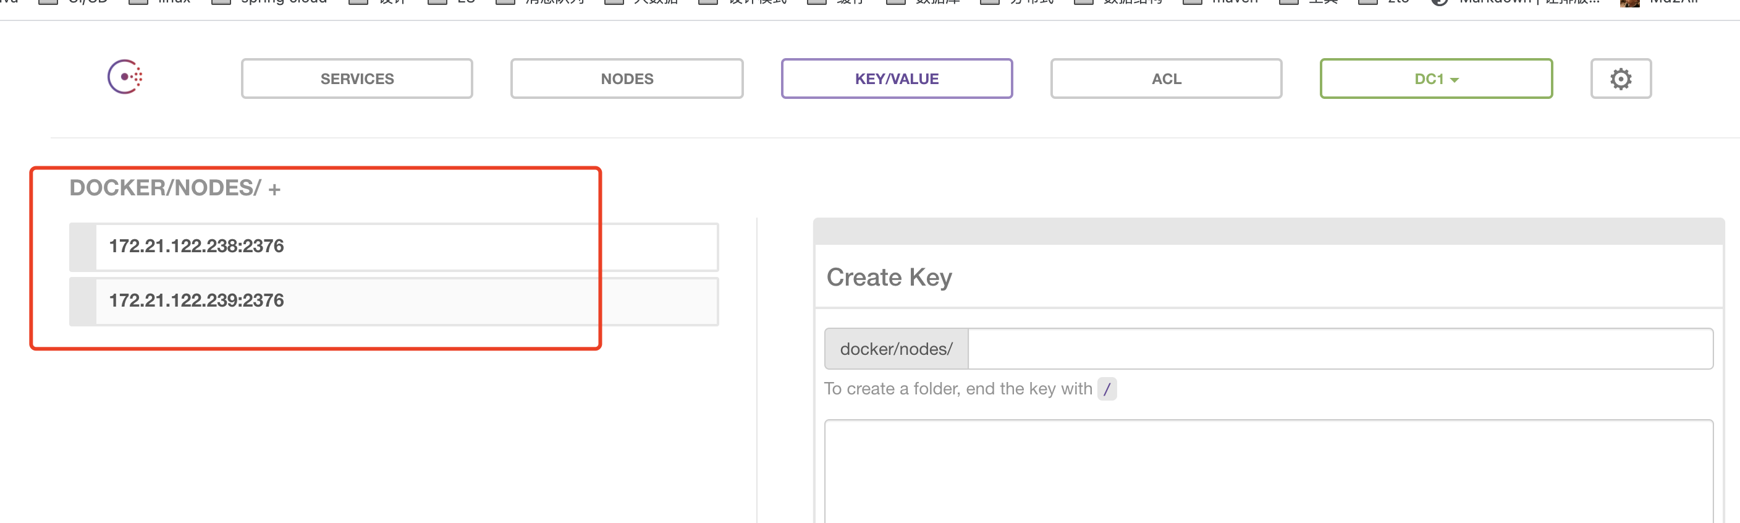This screenshot has height=523, width=1740.
Task: Open the settings gear button
Action: coord(1620,79)
